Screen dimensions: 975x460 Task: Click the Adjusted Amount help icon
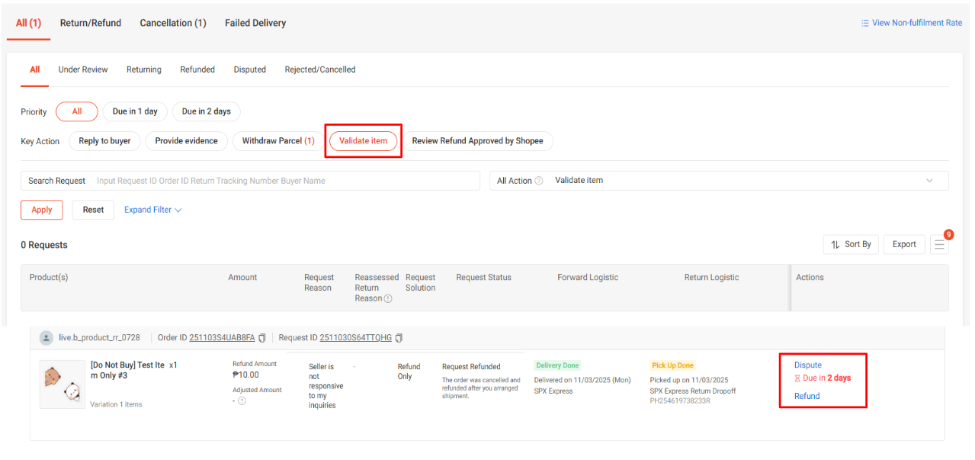click(242, 401)
